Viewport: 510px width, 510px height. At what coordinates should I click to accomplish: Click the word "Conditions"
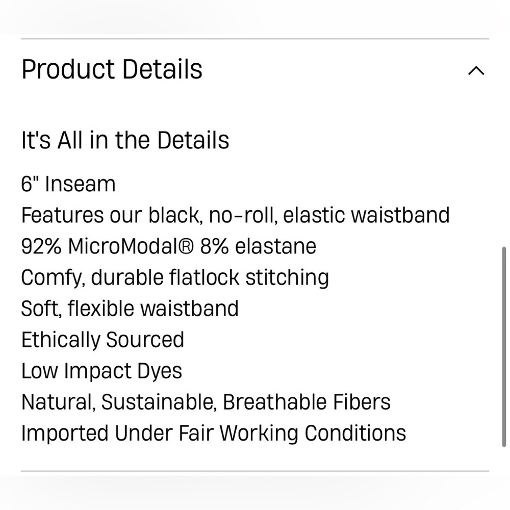coord(355,433)
